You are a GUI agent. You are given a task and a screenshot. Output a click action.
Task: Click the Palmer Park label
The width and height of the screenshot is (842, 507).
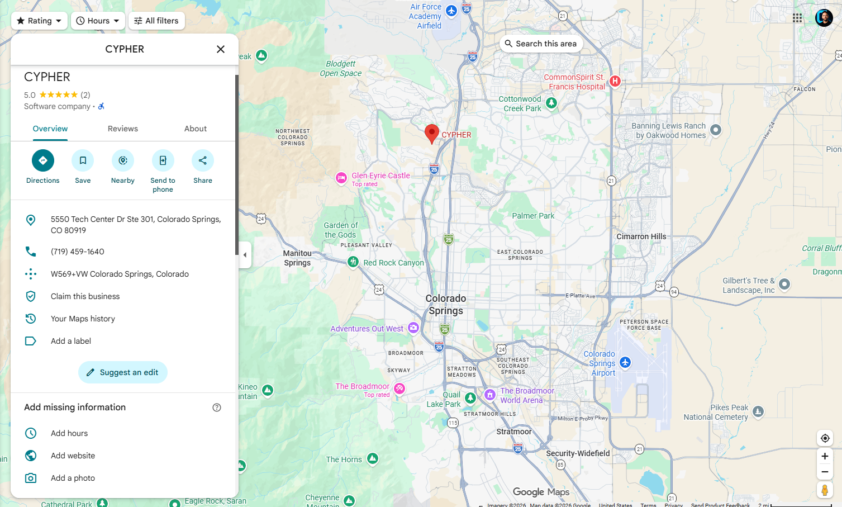coord(533,216)
